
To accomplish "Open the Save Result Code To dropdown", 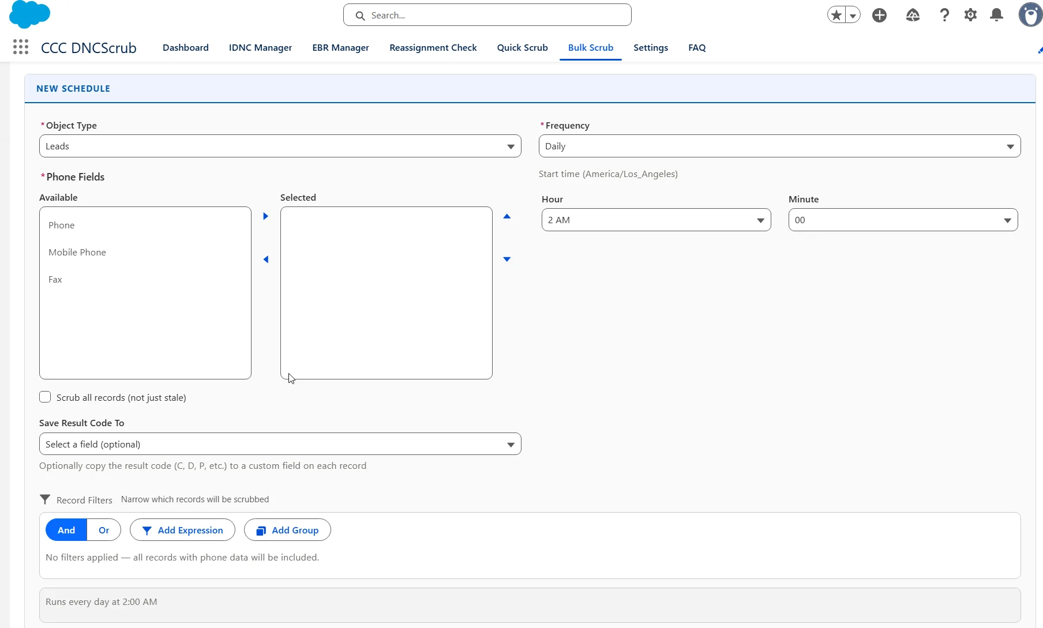I will pyautogui.click(x=280, y=444).
